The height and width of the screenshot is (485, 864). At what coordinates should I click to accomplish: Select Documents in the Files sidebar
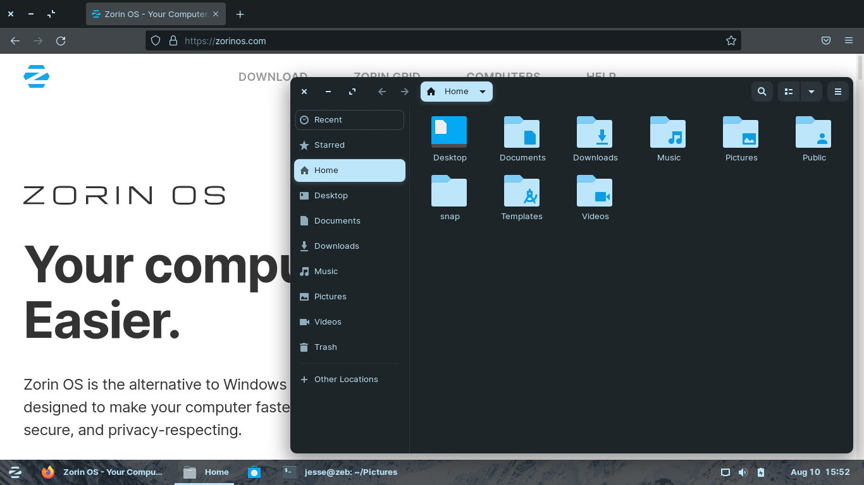(x=350, y=221)
